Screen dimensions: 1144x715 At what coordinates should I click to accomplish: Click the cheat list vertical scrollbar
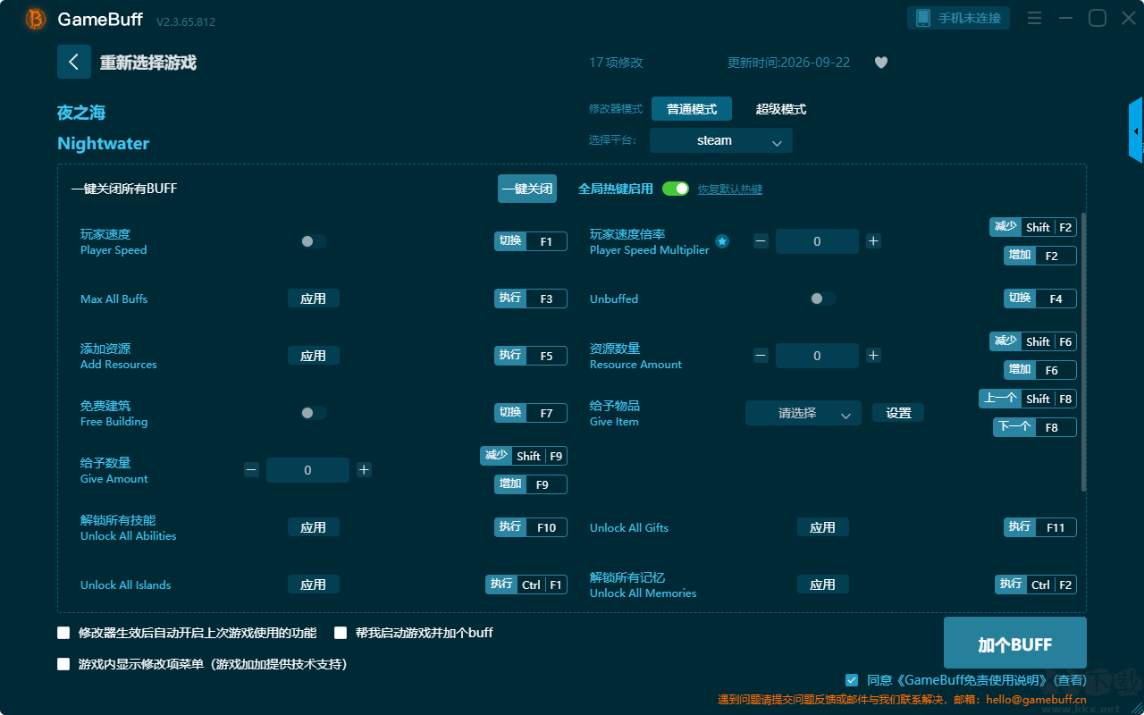coord(1084,352)
